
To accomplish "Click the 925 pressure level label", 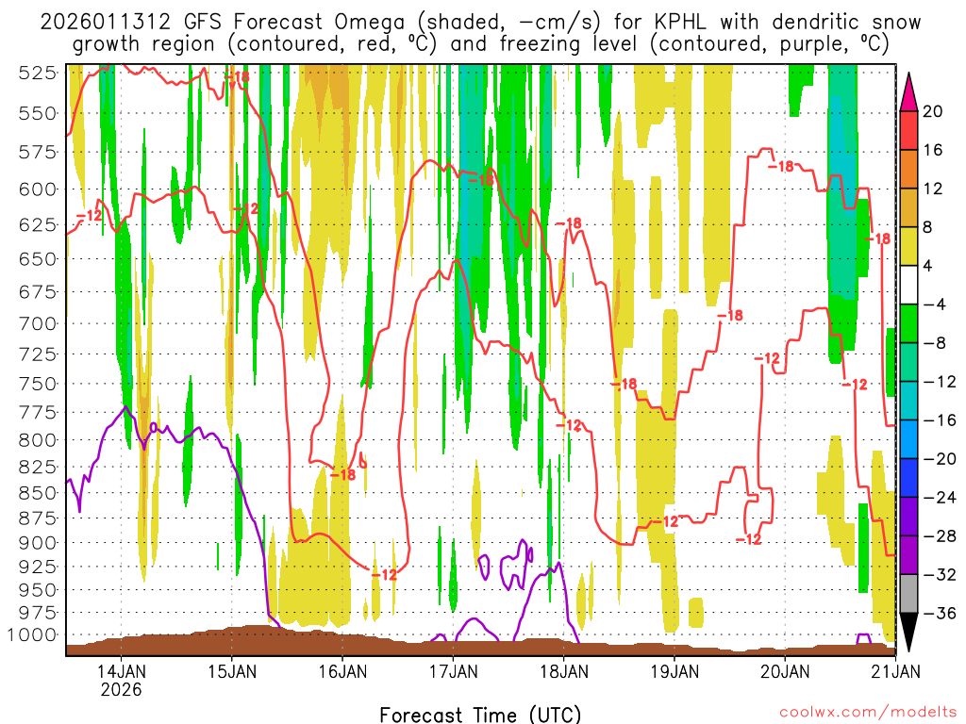I will (38, 567).
